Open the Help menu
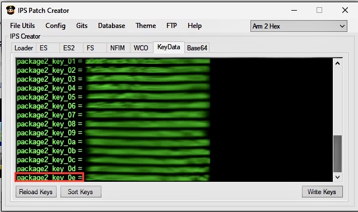Image resolution: width=358 pixels, height=212 pixels. point(194,26)
